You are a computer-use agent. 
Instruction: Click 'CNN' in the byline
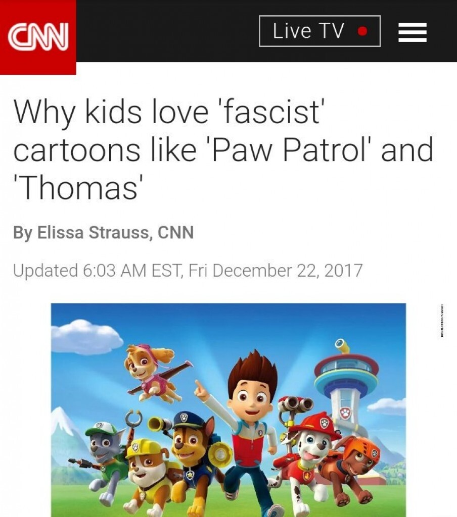point(175,232)
